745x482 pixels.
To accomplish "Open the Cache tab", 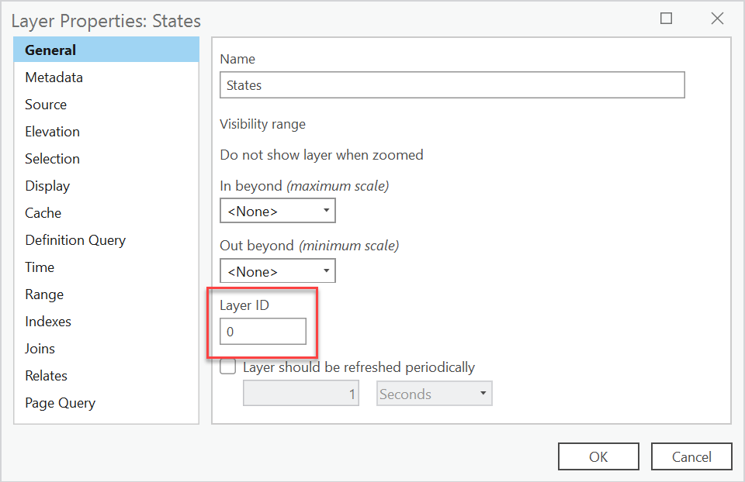I will (43, 213).
